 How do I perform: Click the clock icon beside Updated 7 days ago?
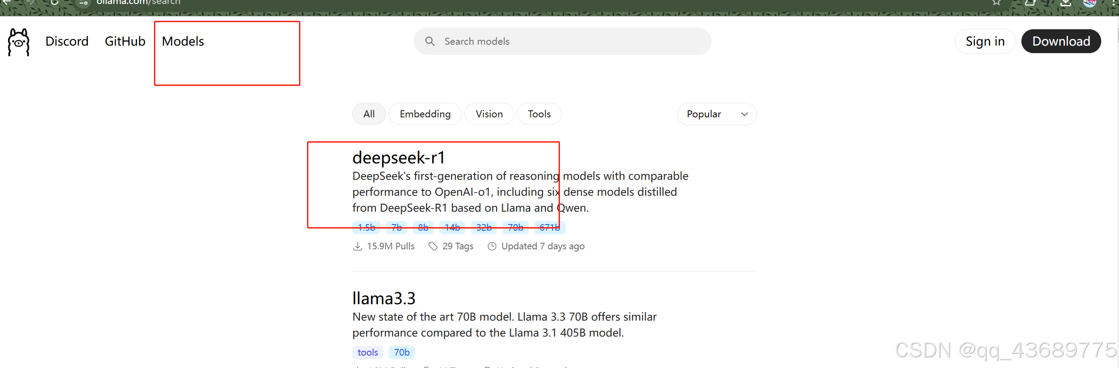point(492,246)
